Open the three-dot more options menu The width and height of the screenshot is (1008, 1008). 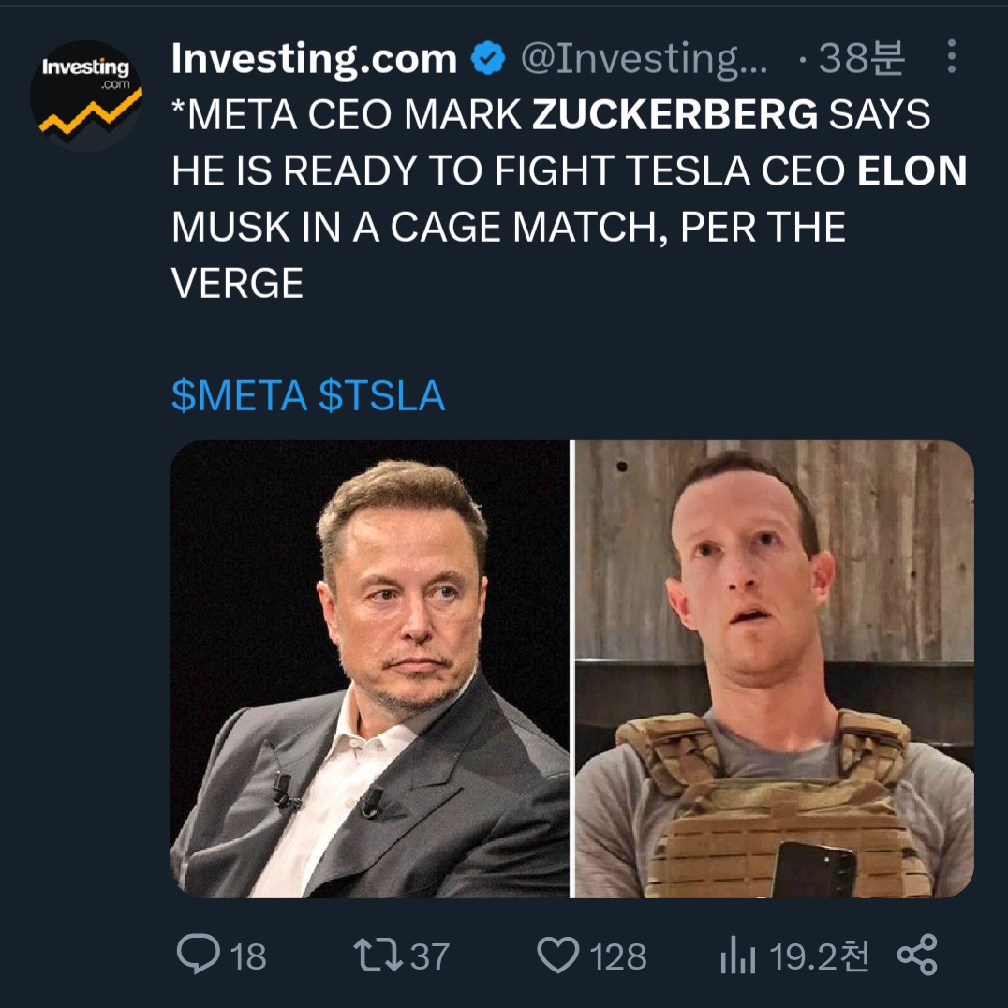pos(951,58)
